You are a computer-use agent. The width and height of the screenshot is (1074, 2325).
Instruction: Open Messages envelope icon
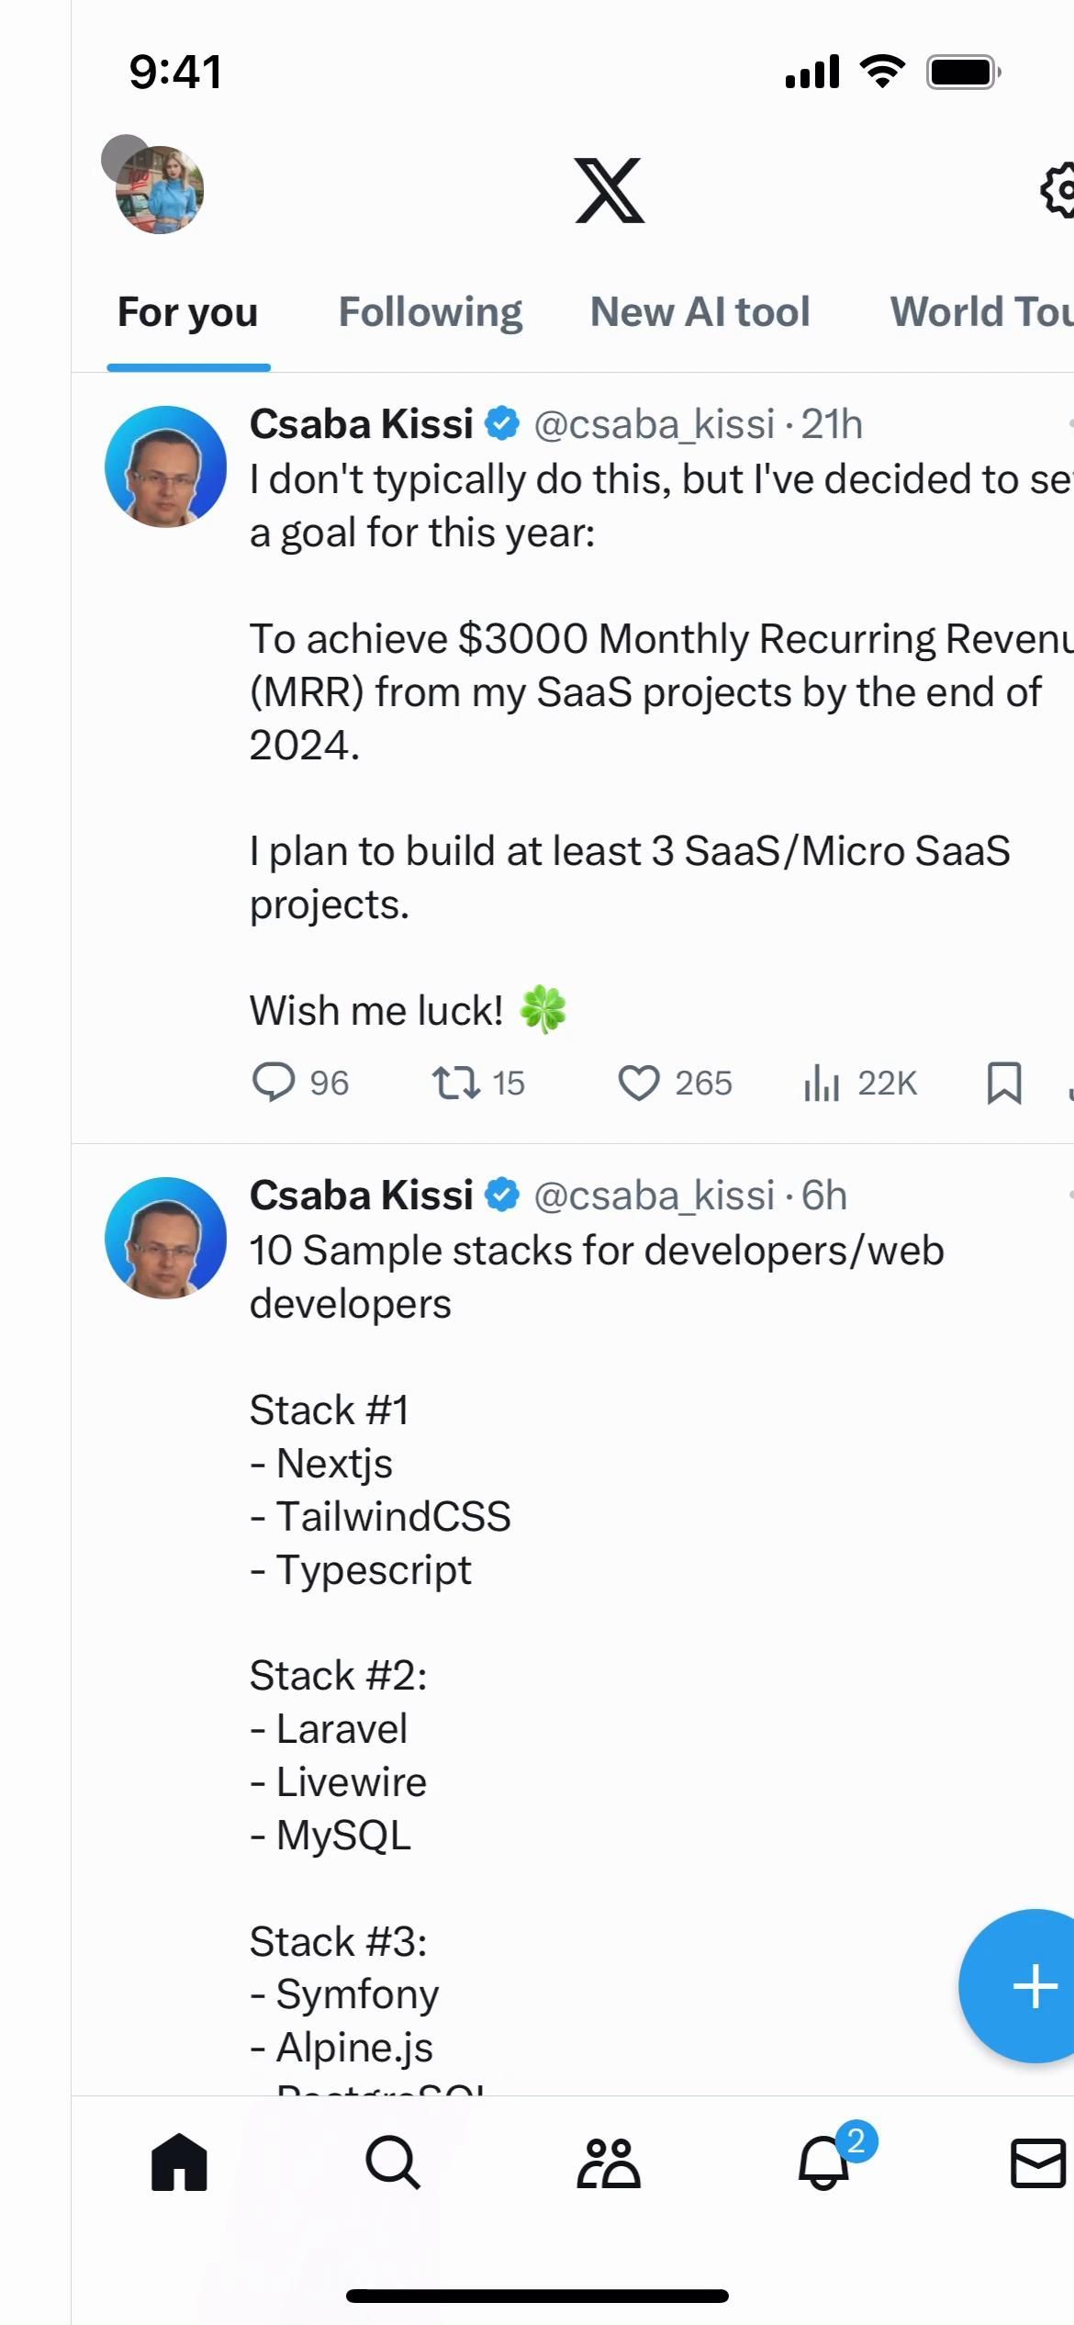pos(1037,2162)
